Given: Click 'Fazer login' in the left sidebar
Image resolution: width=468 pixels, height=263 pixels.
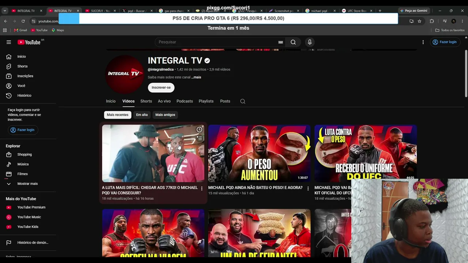Looking at the screenshot, I should [x=23, y=130].
